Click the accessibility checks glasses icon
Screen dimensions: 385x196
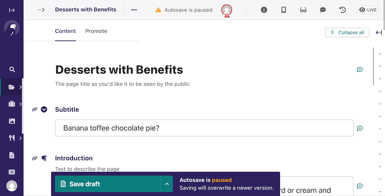(x=303, y=10)
